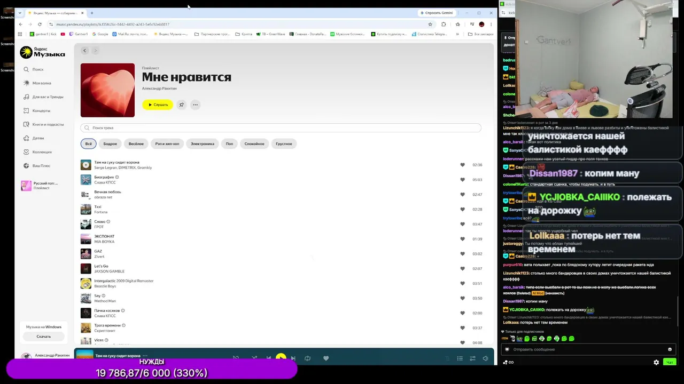Toggle like on GAZ track

tap(462, 254)
